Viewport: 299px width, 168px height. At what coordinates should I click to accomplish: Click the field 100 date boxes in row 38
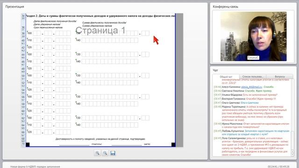(52, 33)
